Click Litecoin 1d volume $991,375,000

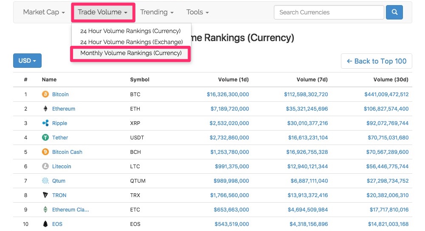pyautogui.click(x=232, y=166)
